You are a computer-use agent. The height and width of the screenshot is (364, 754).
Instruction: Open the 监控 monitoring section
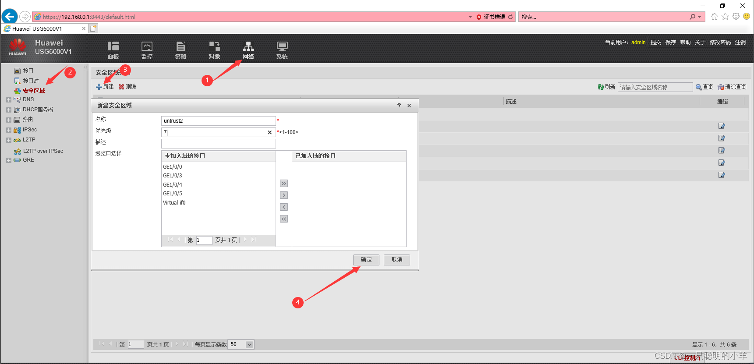pyautogui.click(x=147, y=50)
